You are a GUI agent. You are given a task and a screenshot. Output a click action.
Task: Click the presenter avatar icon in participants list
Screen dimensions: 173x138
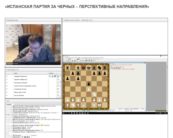point(58,76)
